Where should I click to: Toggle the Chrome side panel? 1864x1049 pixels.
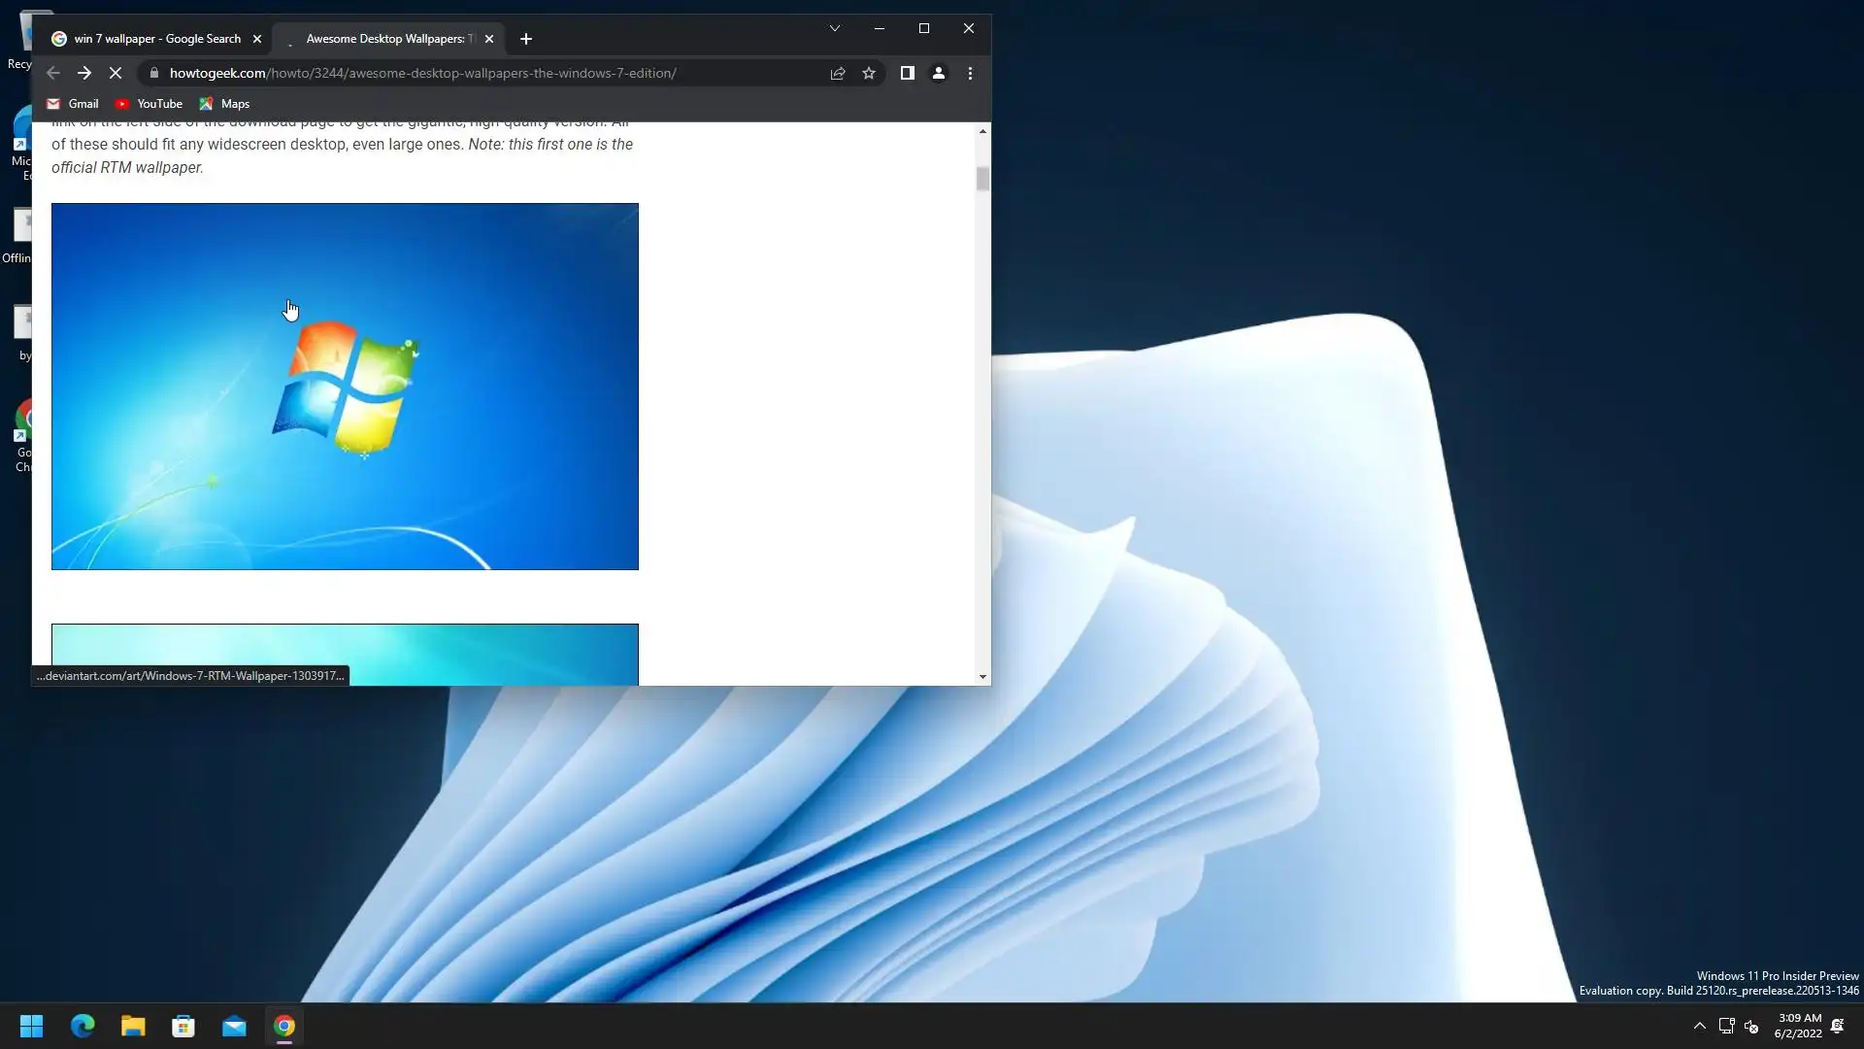pos(907,73)
